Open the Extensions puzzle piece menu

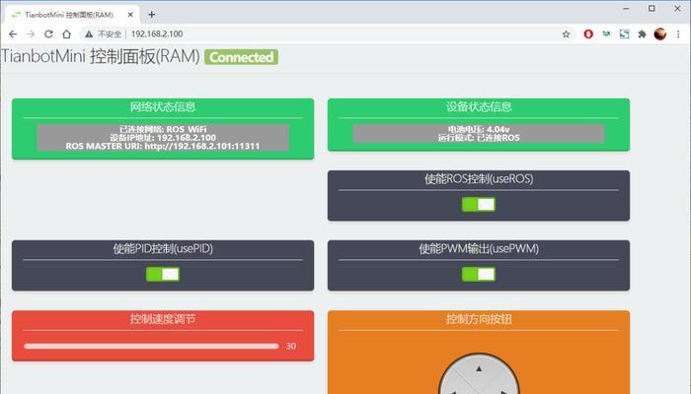coord(642,33)
